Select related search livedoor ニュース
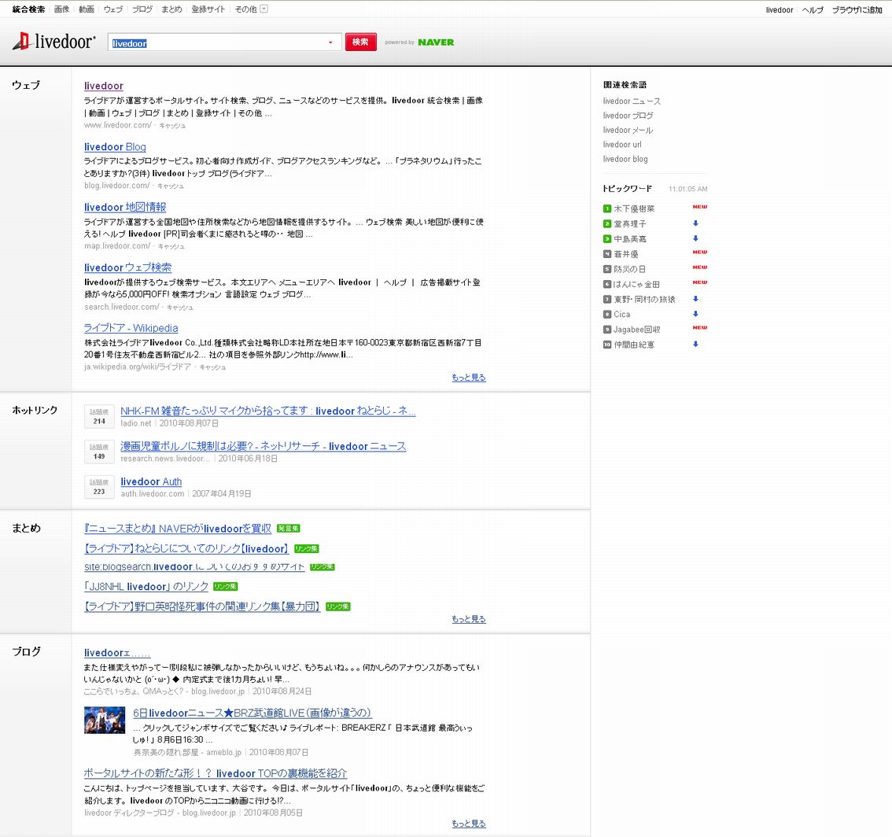The height and width of the screenshot is (837, 892). (x=632, y=101)
